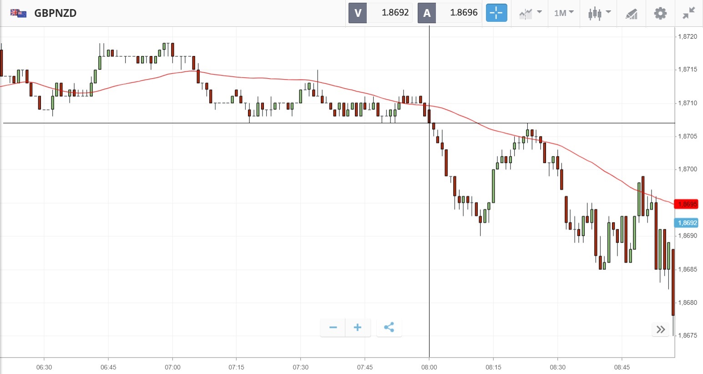Click the 08:00 time axis marker
Screen dimensions: 703x374
point(429,367)
